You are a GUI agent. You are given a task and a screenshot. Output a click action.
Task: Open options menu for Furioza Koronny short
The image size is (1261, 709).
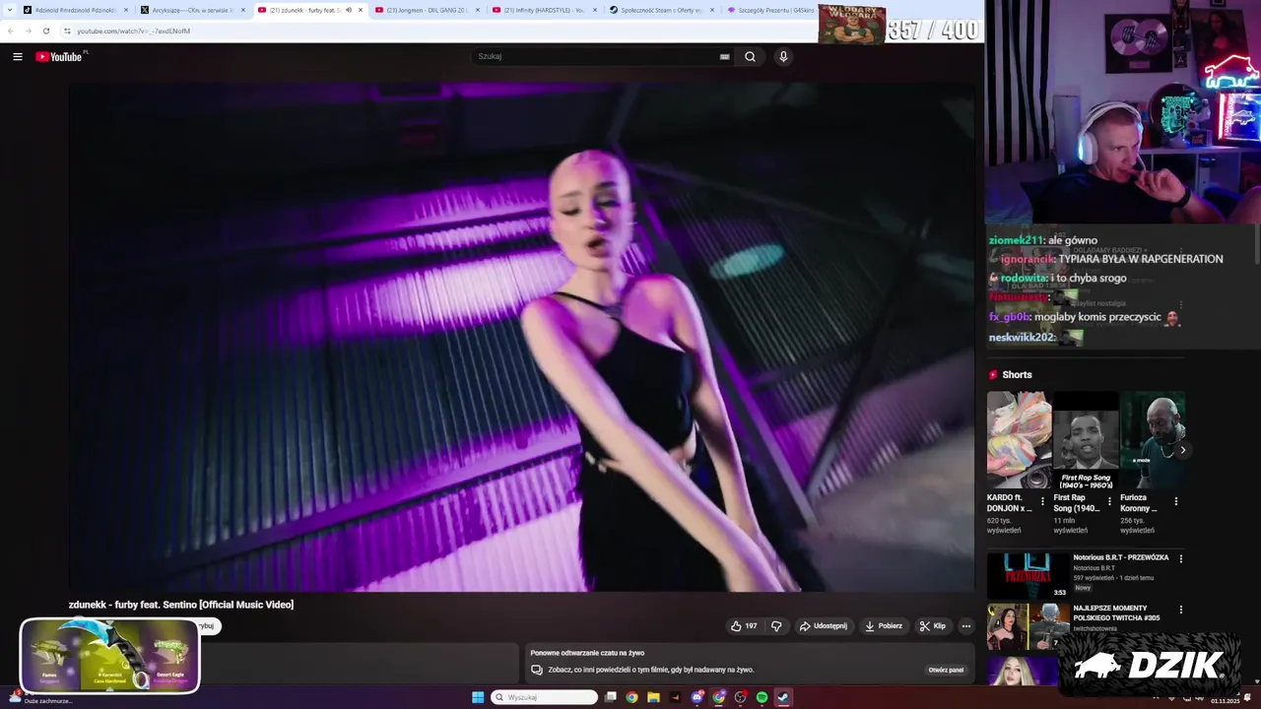pos(1175,501)
